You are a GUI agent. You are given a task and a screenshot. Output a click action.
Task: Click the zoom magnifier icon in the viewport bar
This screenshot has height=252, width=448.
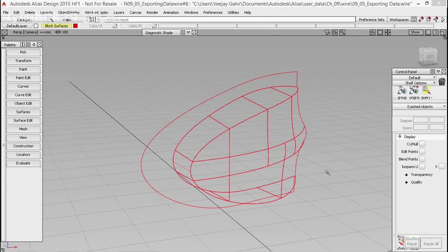(x=342, y=32)
